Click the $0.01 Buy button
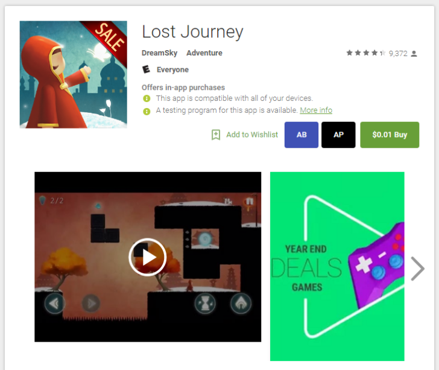 (x=390, y=135)
